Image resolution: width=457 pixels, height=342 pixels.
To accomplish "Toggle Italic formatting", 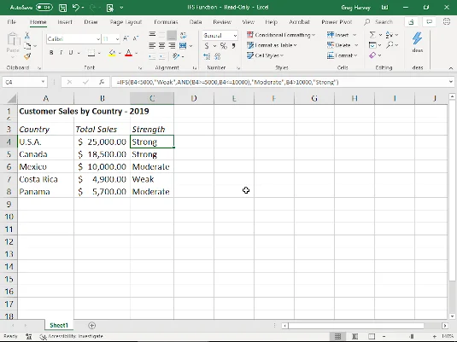I will (61, 53).
